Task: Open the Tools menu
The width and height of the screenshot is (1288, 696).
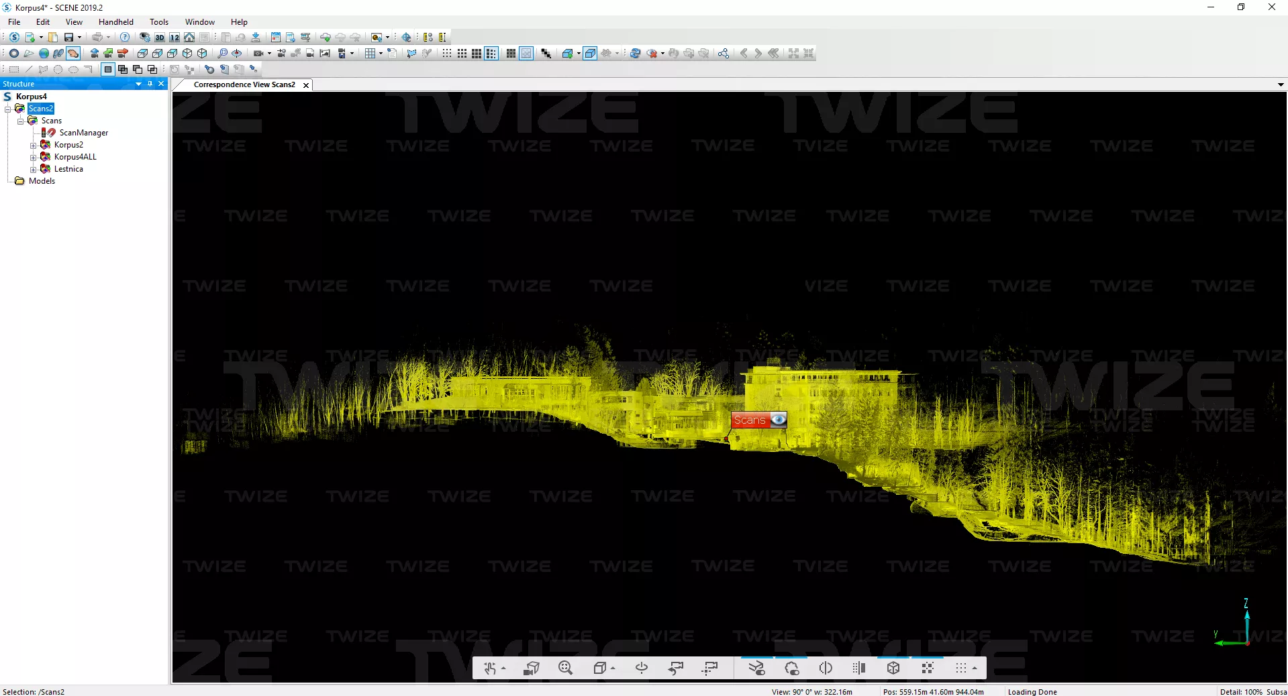Action: pyautogui.click(x=158, y=22)
